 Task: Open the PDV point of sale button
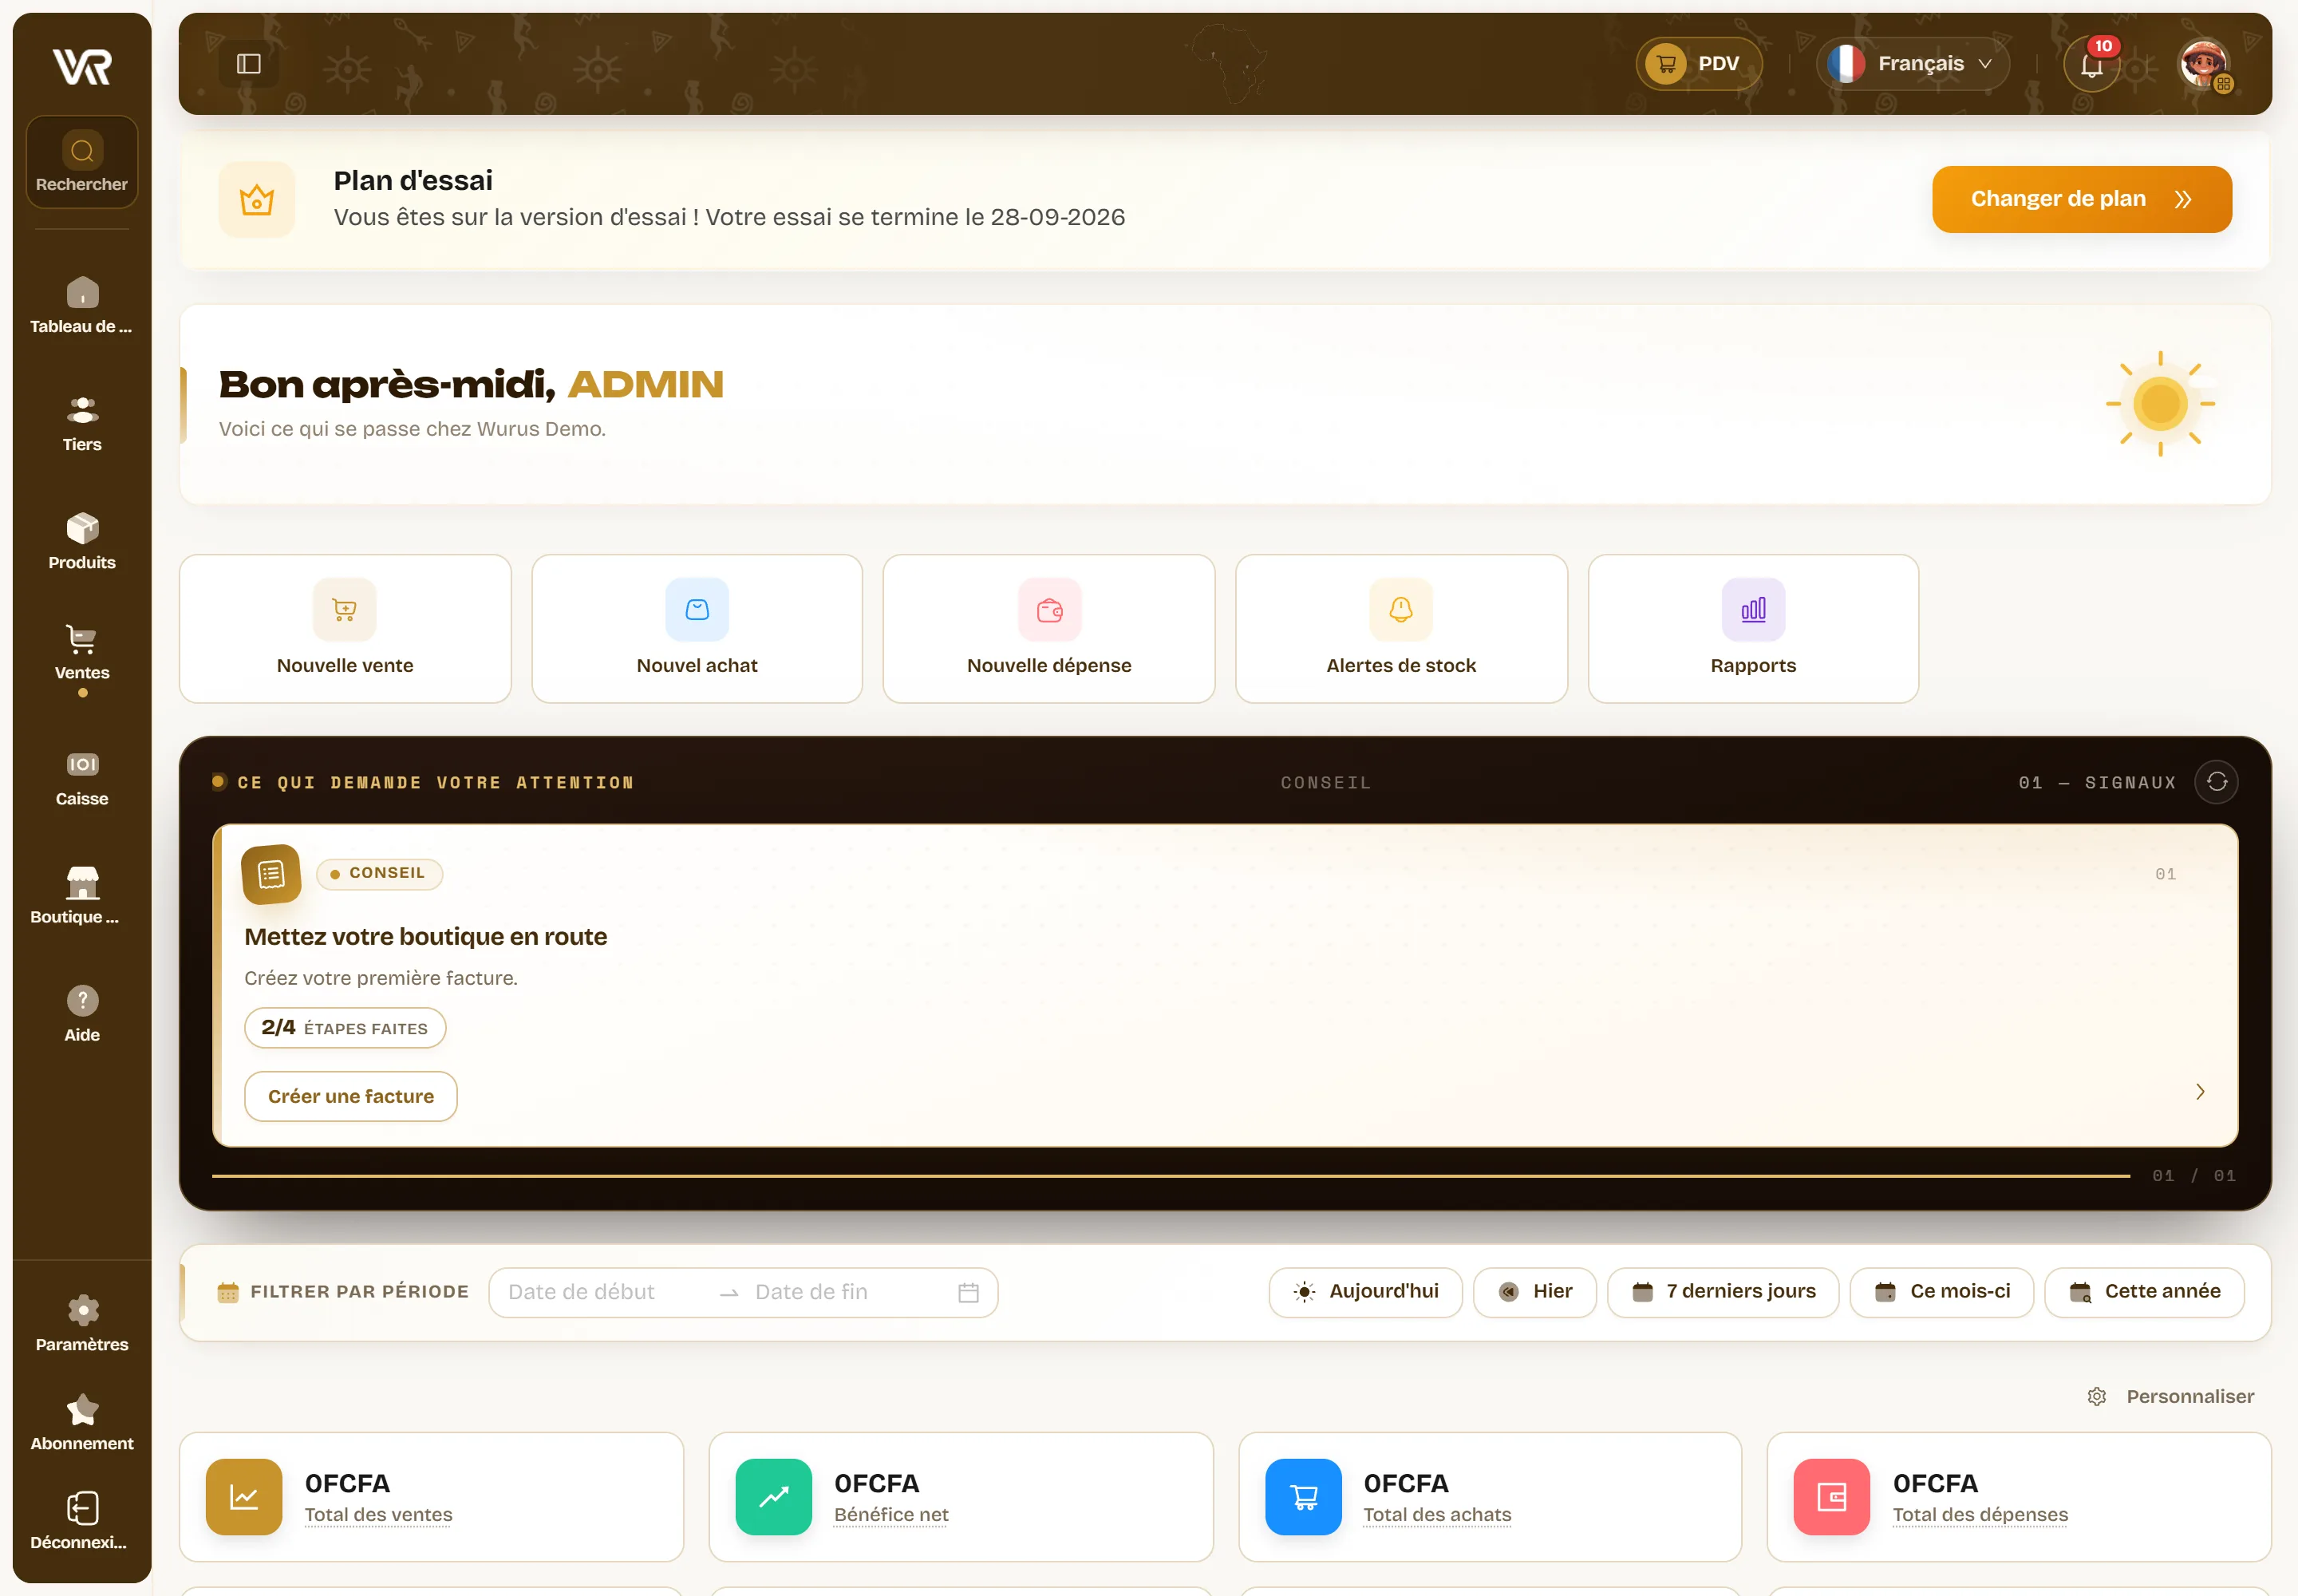click(x=1699, y=64)
